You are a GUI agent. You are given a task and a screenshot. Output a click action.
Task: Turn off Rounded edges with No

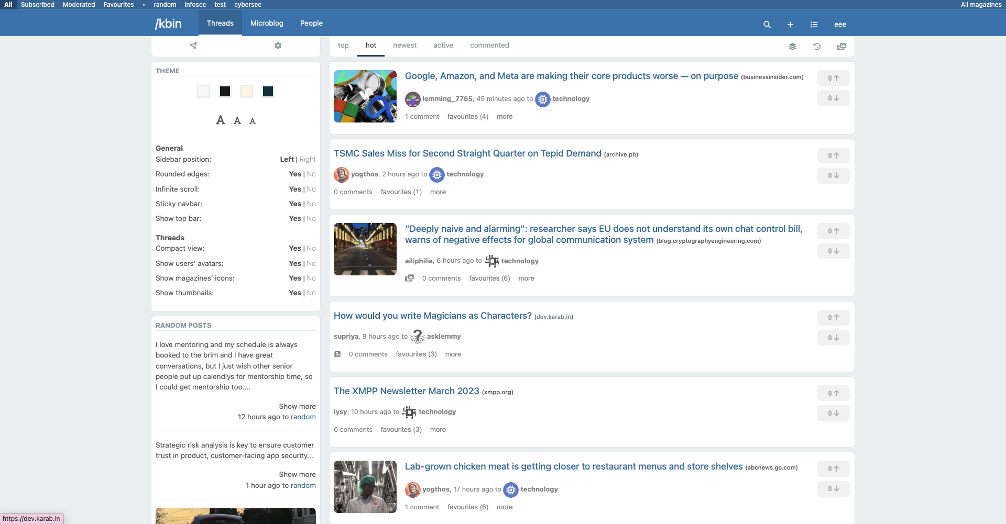pos(311,174)
